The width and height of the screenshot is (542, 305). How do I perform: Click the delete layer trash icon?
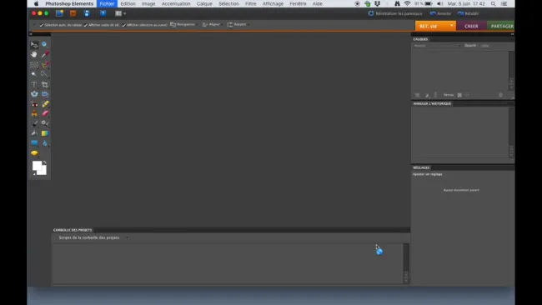click(x=500, y=95)
